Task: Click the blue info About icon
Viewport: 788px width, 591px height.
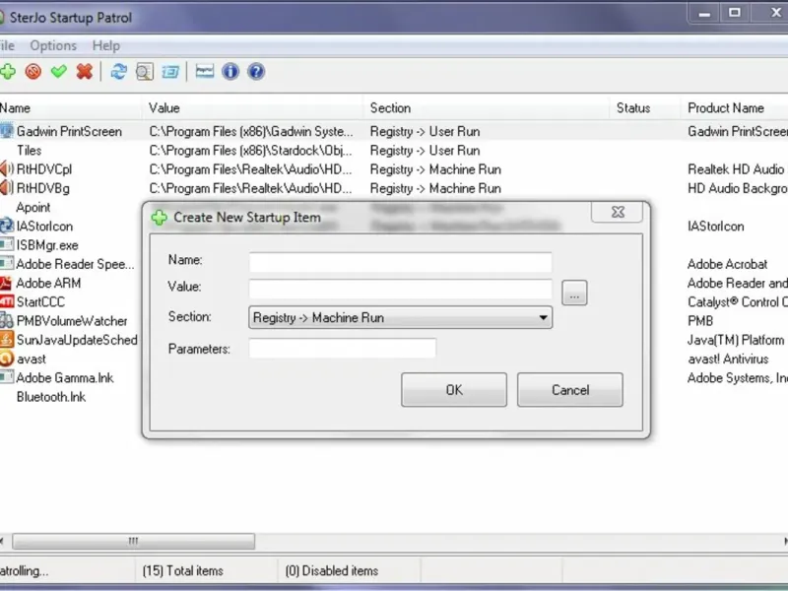Action: [x=230, y=71]
